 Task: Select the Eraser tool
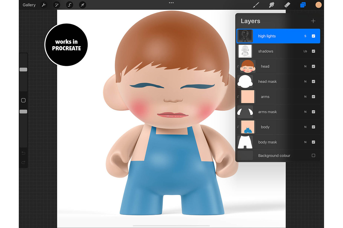[x=287, y=5]
